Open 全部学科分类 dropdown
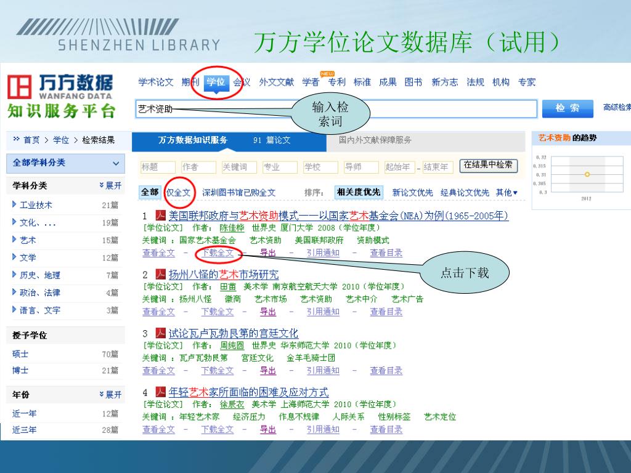Viewport: 631px width, 473px height. (x=65, y=163)
